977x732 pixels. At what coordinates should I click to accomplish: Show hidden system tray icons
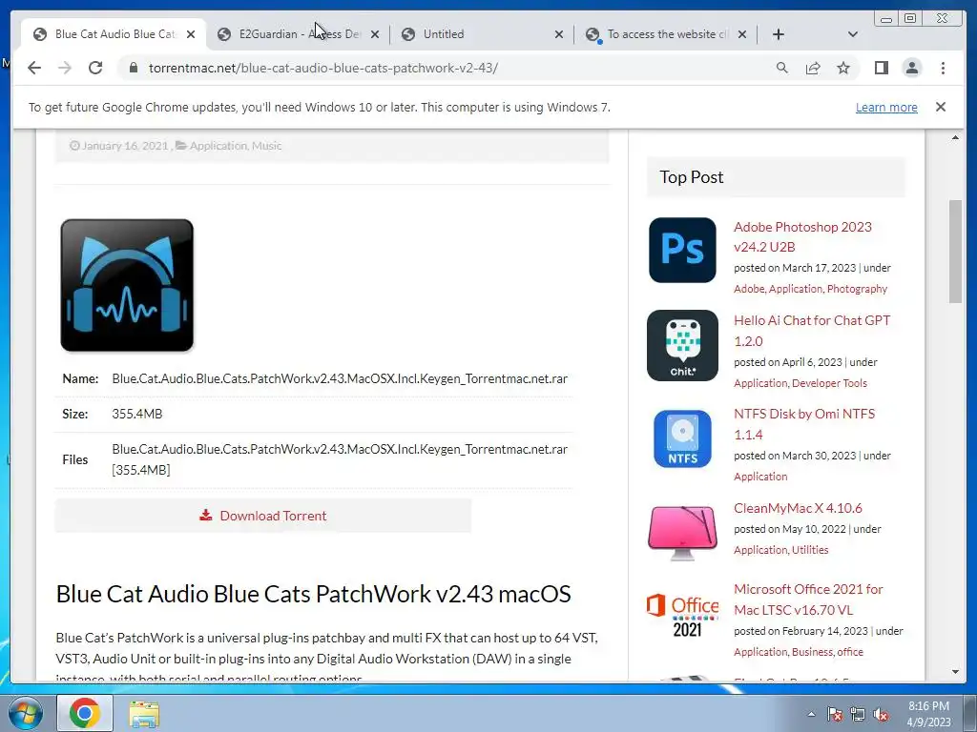click(x=811, y=714)
